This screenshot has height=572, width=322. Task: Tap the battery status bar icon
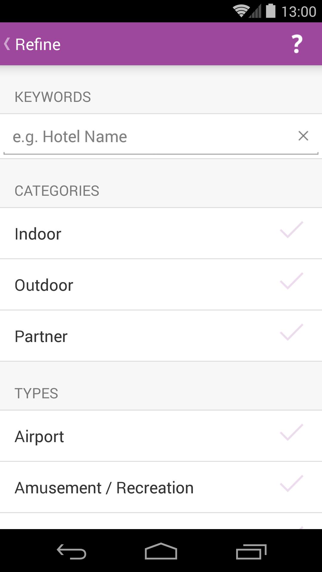pos(270,11)
